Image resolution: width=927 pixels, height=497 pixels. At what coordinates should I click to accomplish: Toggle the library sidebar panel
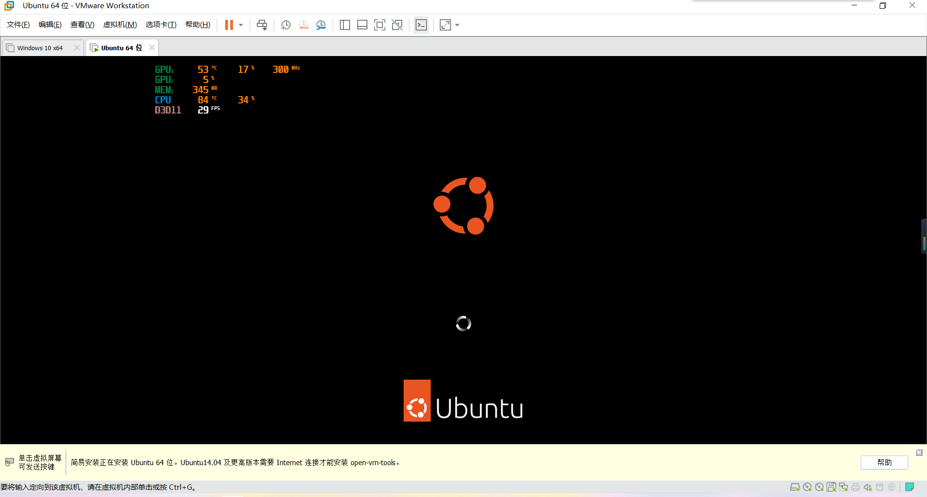345,25
